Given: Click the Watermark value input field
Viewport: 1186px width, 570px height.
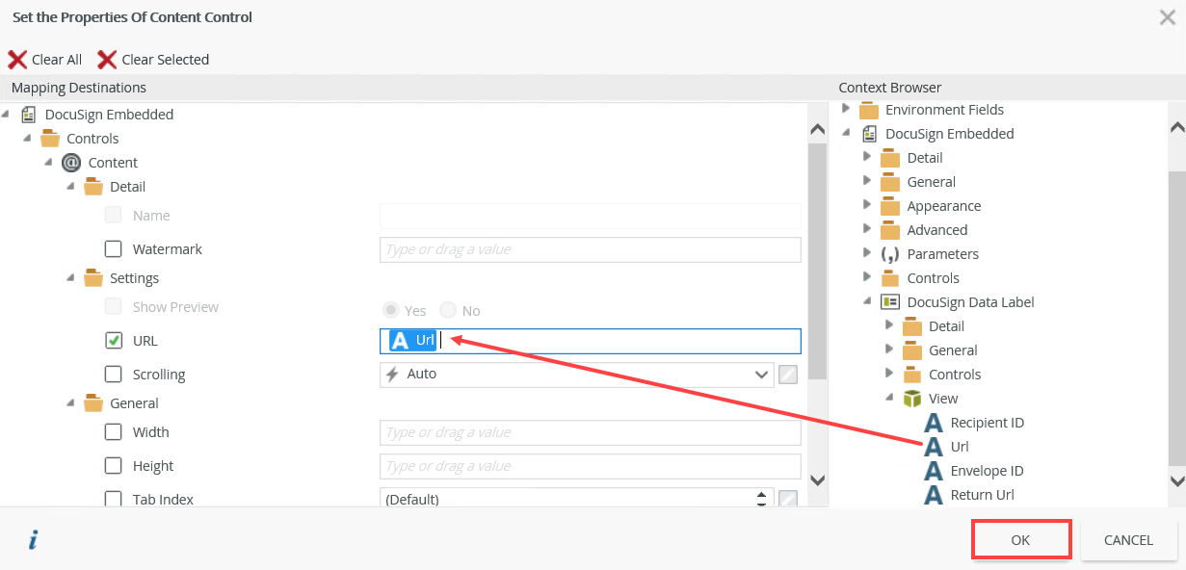Looking at the screenshot, I should pyautogui.click(x=590, y=249).
